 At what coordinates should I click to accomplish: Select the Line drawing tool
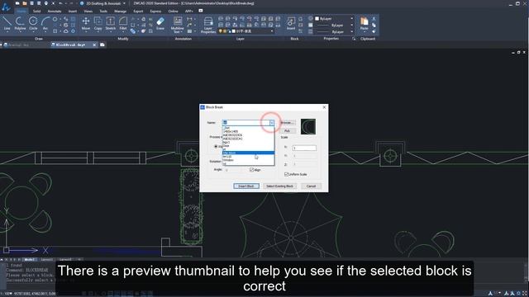pyautogui.click(x=7, y=24)
